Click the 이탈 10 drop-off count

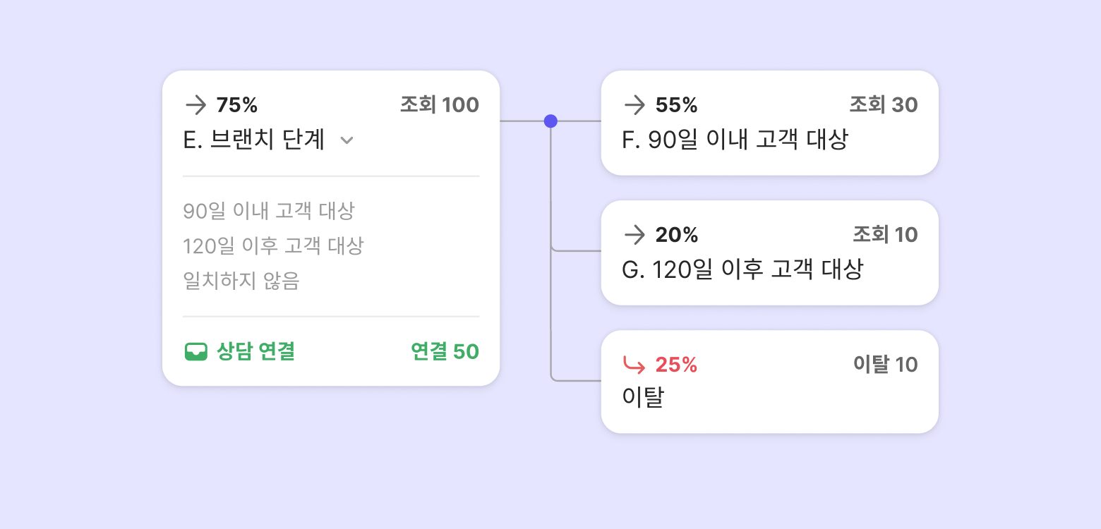coord(885,364)
